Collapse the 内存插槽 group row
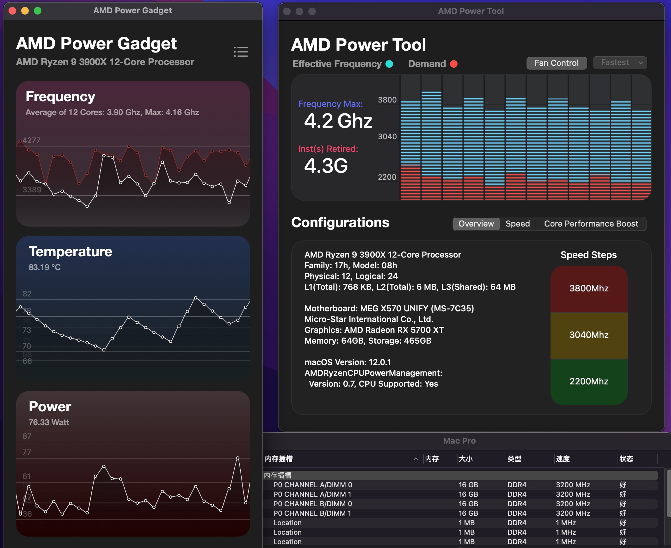The image size is (671, 548). click(278, 475)
